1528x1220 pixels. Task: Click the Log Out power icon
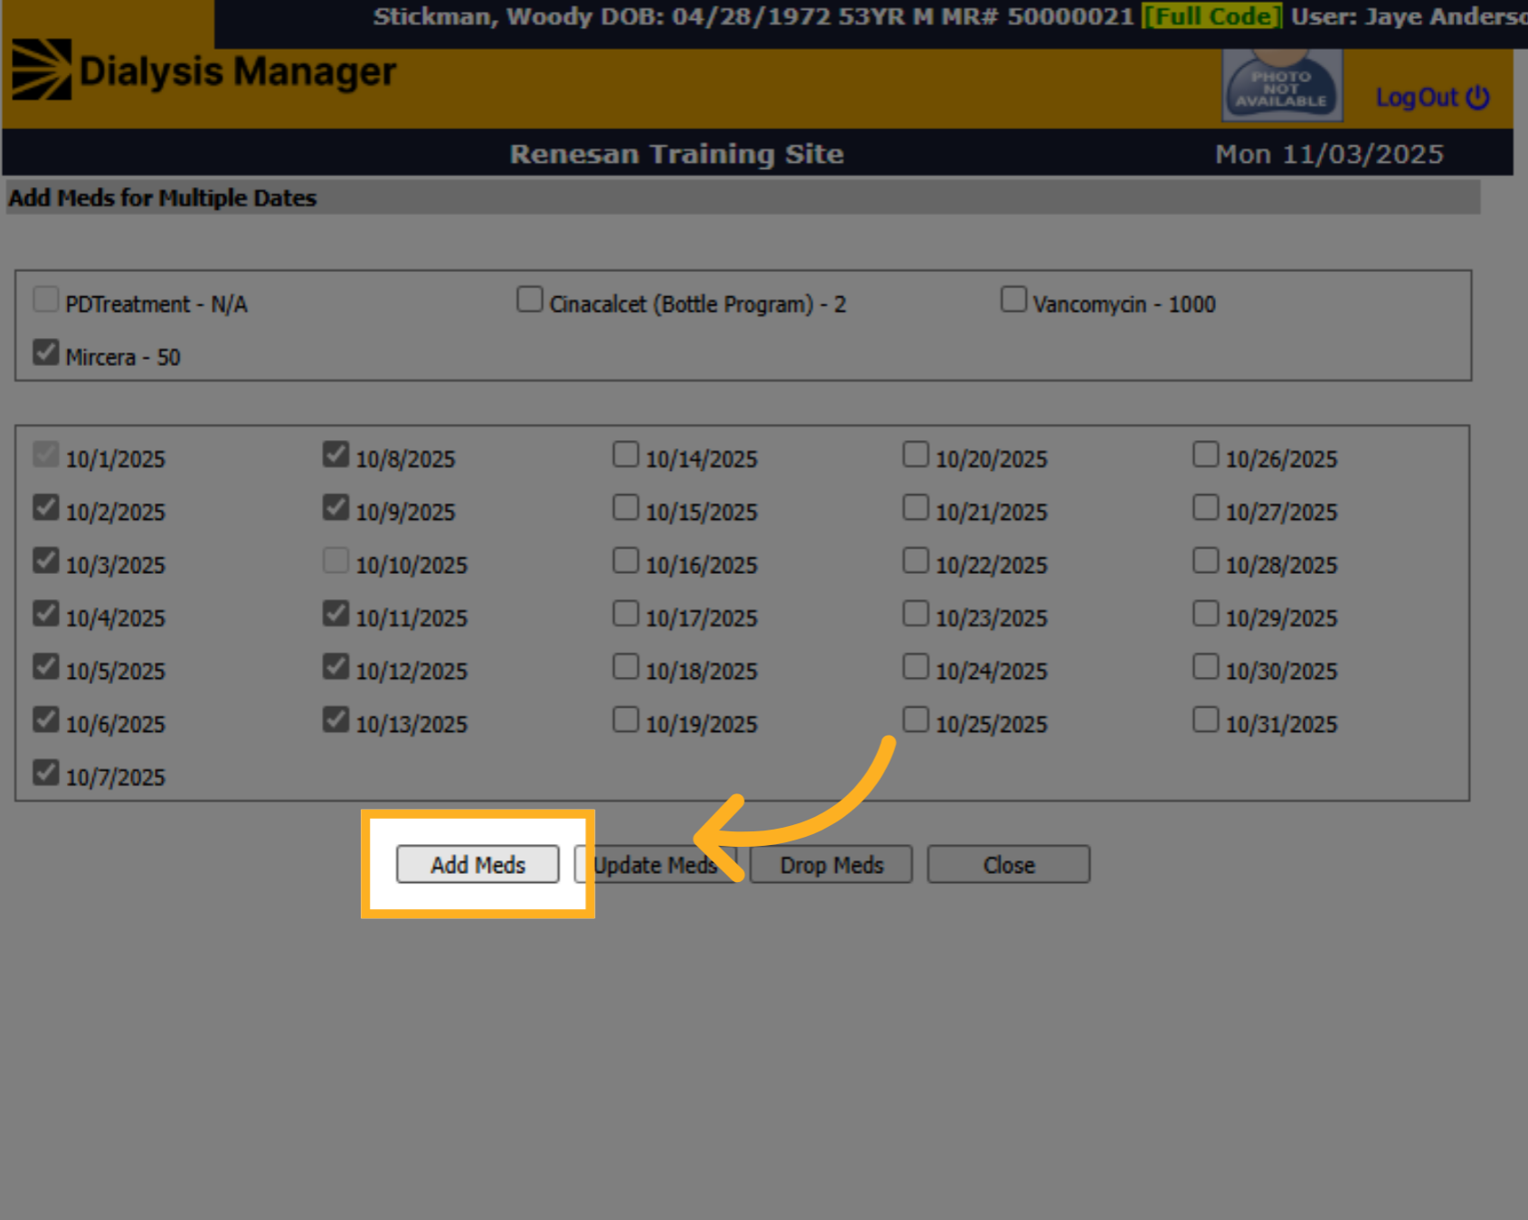(1477, 97)
